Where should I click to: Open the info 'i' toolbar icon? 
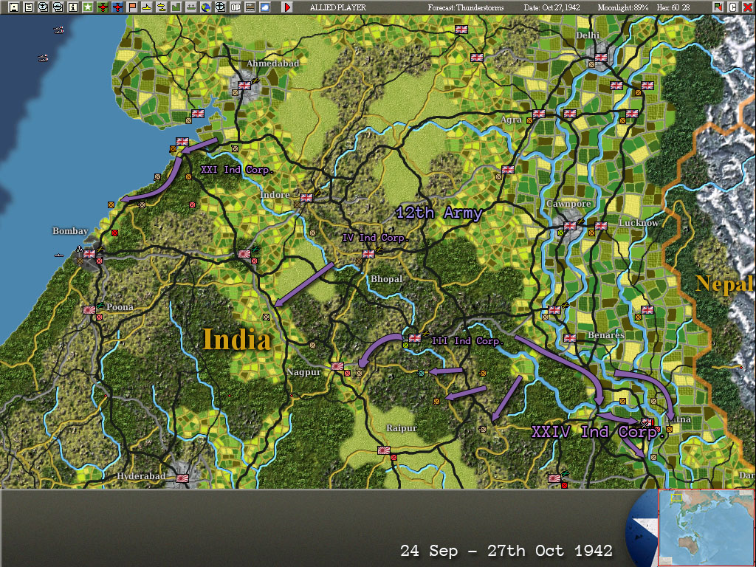click(73, 7)
